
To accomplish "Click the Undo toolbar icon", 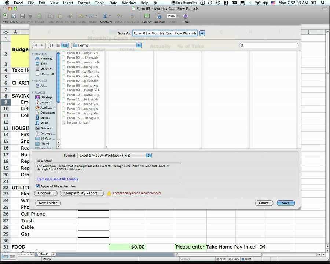I will pos(81,16).
